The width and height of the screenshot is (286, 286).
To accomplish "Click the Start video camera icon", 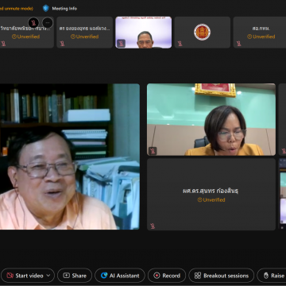I will click(10, 276).
